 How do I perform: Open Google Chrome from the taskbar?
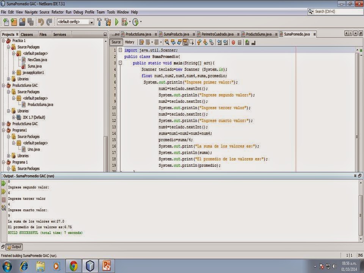pyautogui.click(x=73, y=266)
